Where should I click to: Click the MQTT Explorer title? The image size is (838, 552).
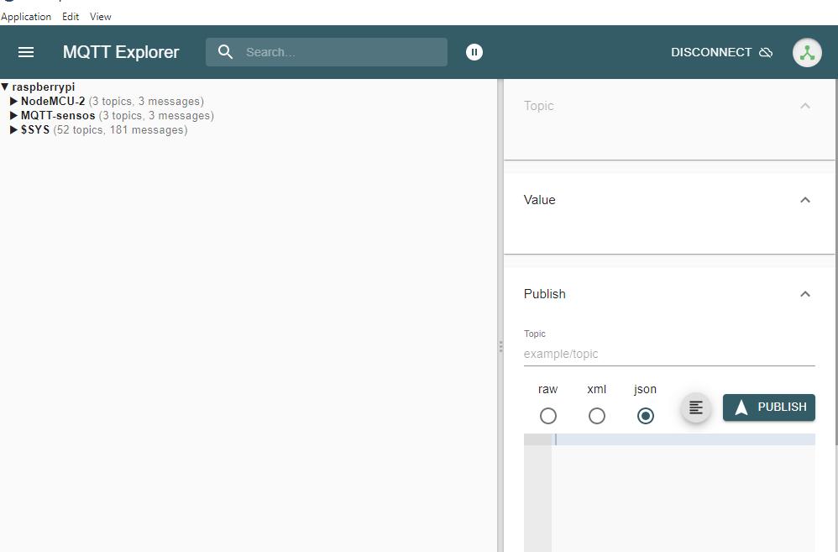point(121,52)
